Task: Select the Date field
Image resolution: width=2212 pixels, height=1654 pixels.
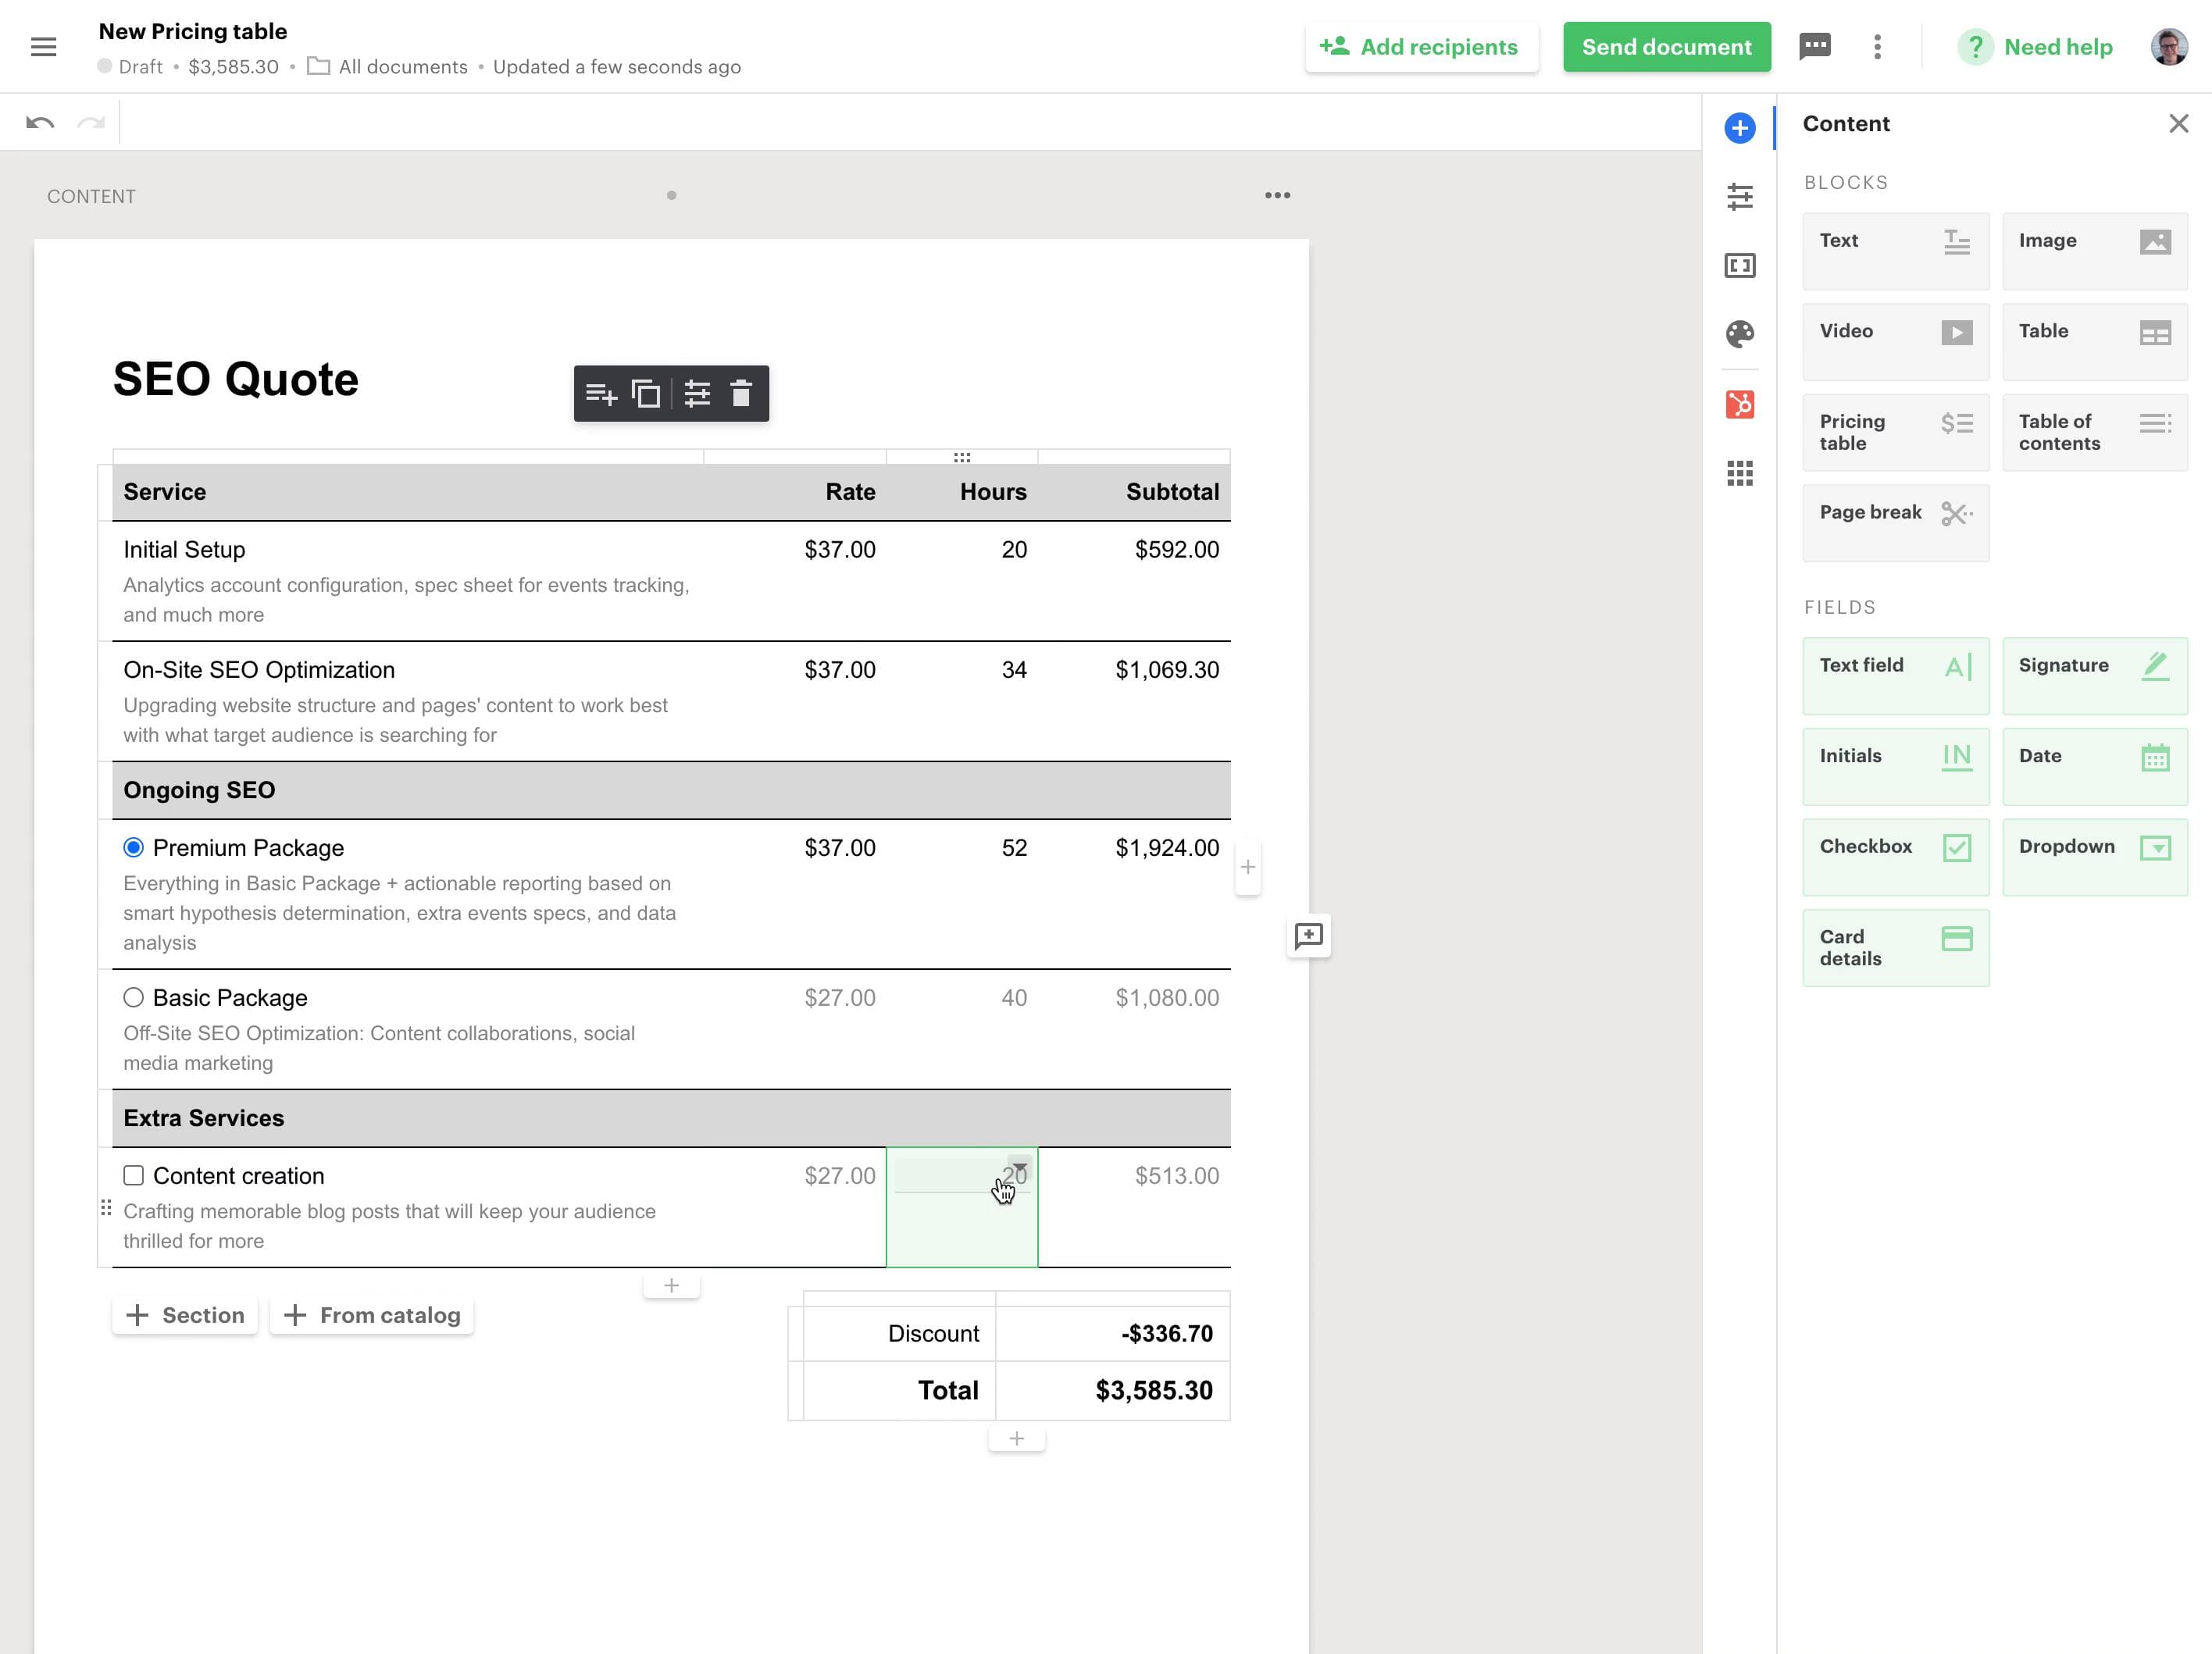Action: [2094, 767]
